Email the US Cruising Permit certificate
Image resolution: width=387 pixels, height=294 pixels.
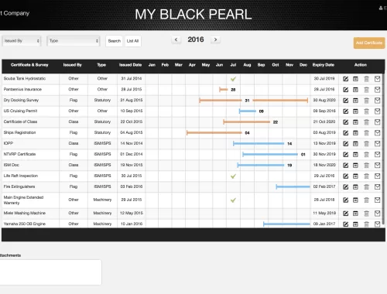point(377,111)
